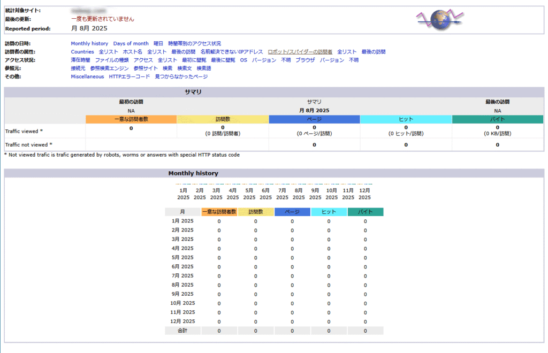Open the ロボット/スパイダーの訪問者 link
The height and width of the screenshot is (353, 548).
click(x=300, y=52)
